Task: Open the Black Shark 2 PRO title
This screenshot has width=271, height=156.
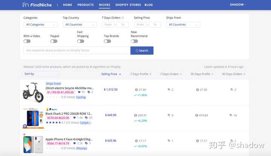Action: pyautogui.click(x=69, y=114)
